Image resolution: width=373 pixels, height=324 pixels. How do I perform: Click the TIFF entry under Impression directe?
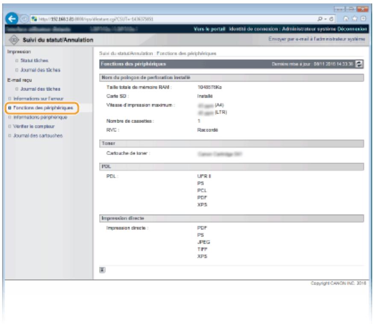202,249
